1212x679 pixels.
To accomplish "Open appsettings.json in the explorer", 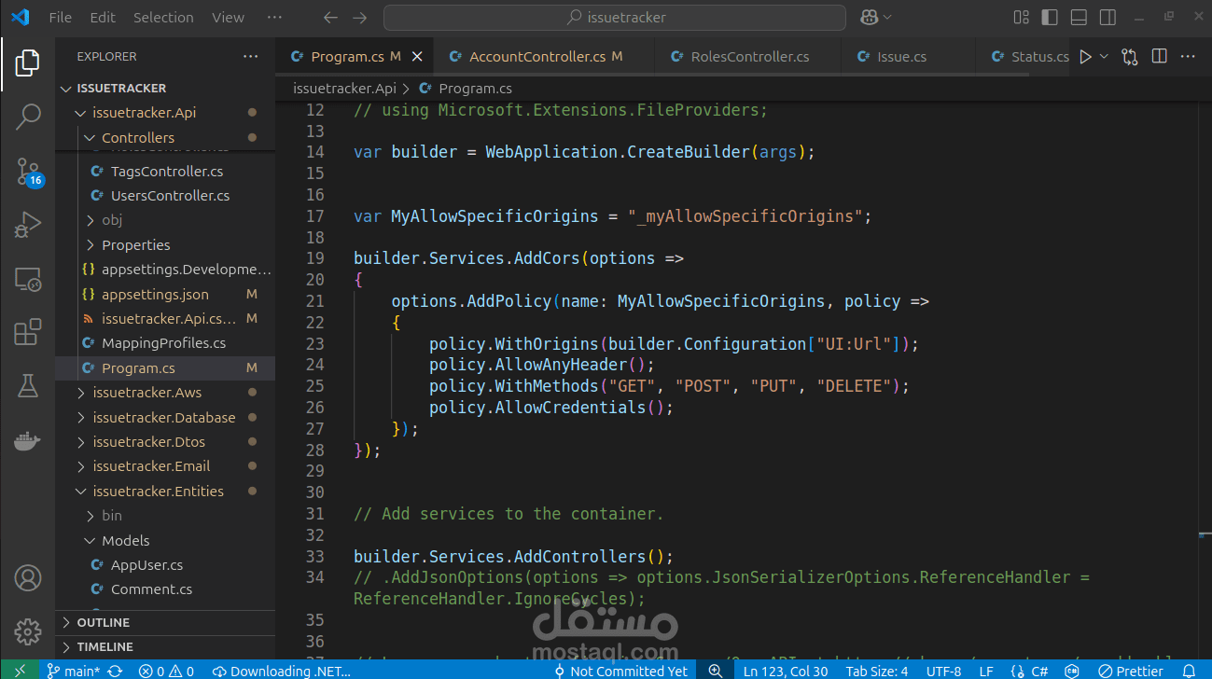I will (x=165, y=295).
